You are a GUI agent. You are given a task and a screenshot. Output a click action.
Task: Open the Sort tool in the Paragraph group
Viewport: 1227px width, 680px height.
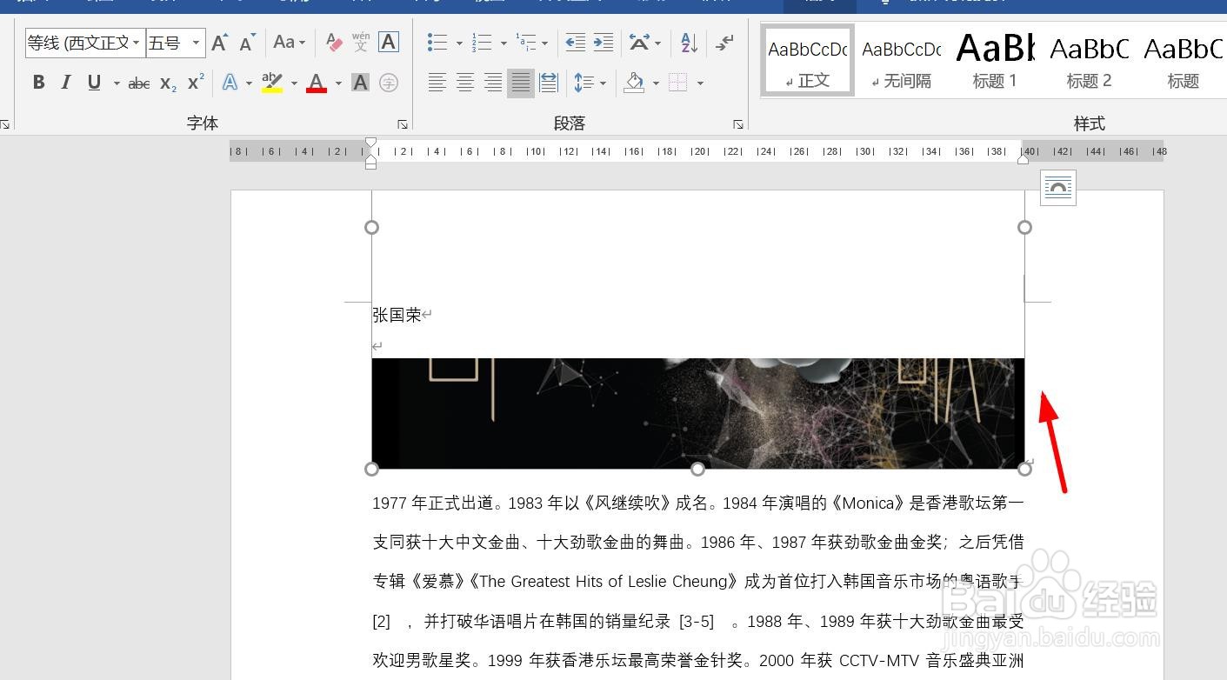688,42
